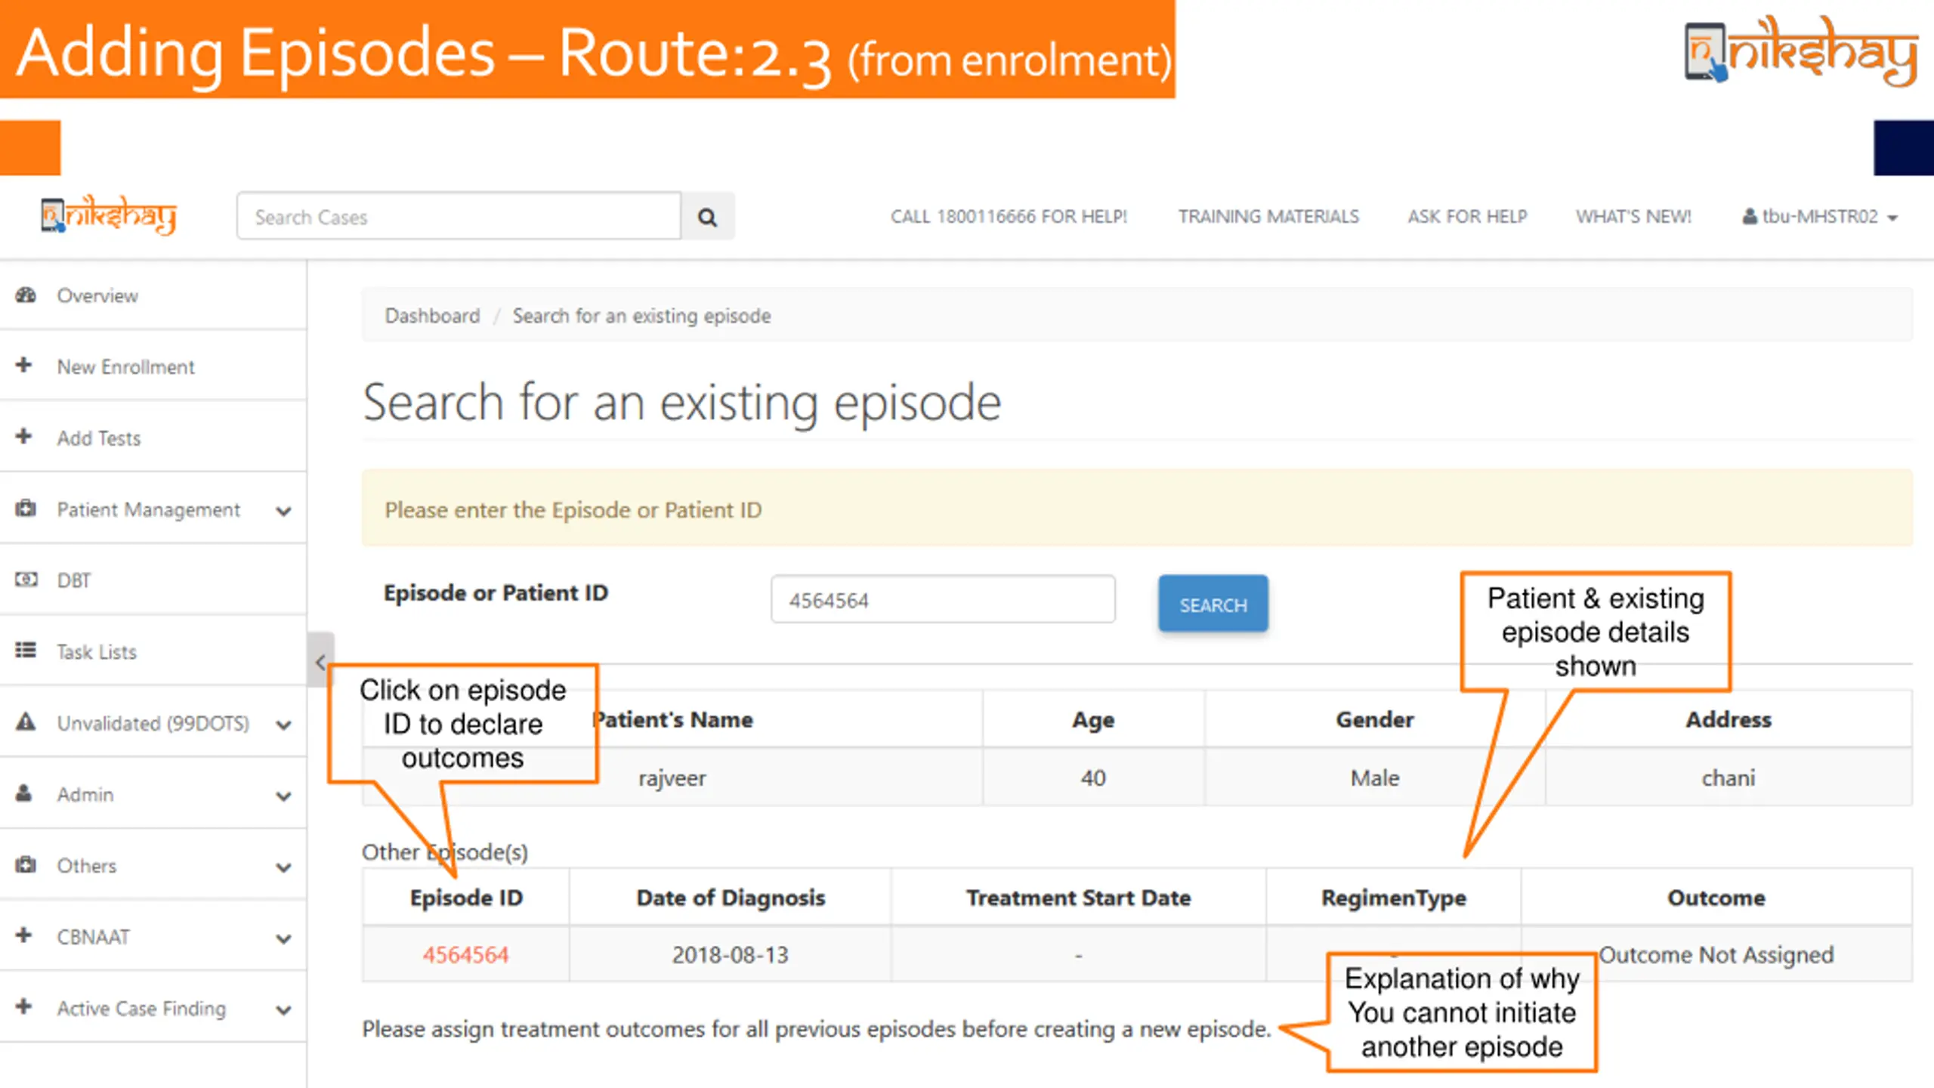The width and height of the screenshot is (1934, 1088).
Task: Open WHAT'S NEW! link
Action: pos(1633,217)
